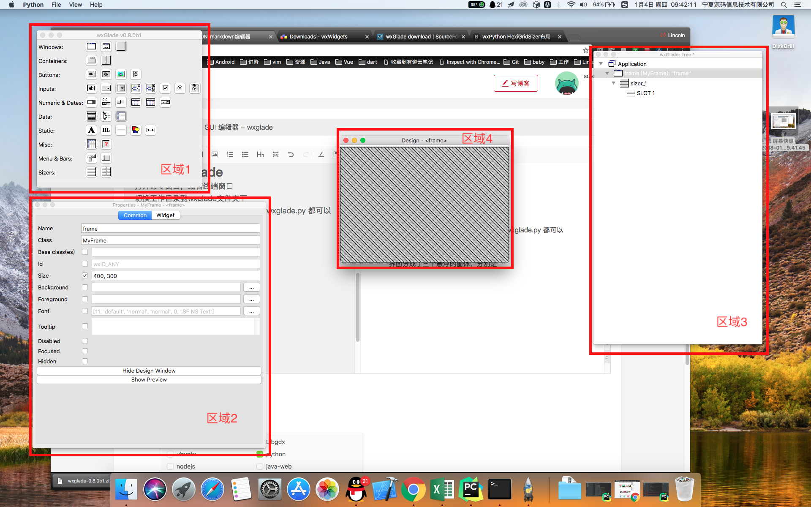
Task: Add a grid sizer from Sizers row
Action: pos(106,172)
